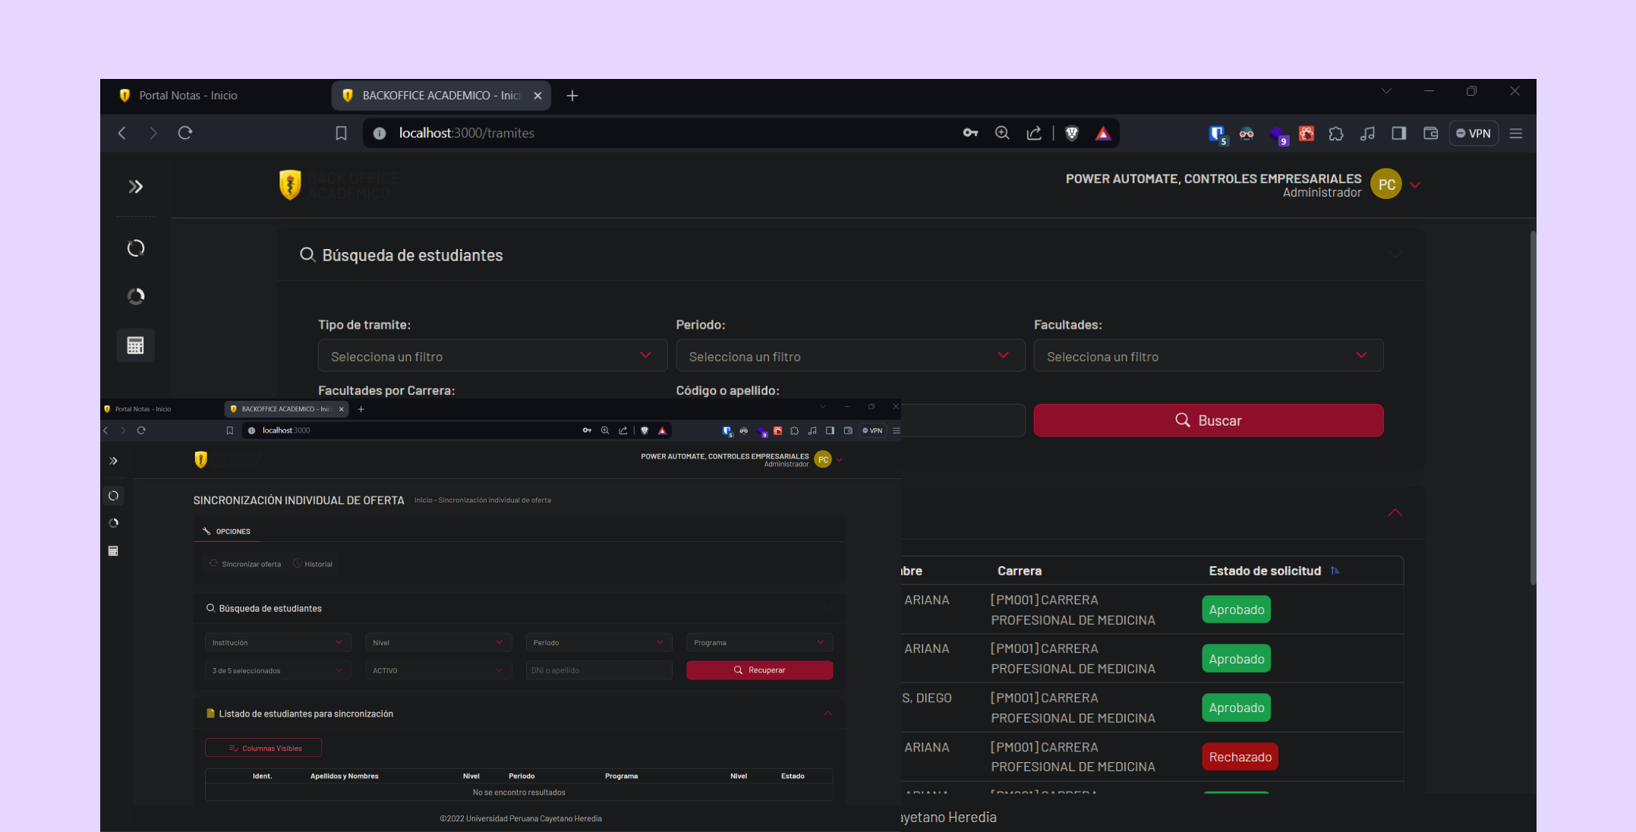Collapse the results panel with the red chevron
The image size is (1636, 832).
1395,513
